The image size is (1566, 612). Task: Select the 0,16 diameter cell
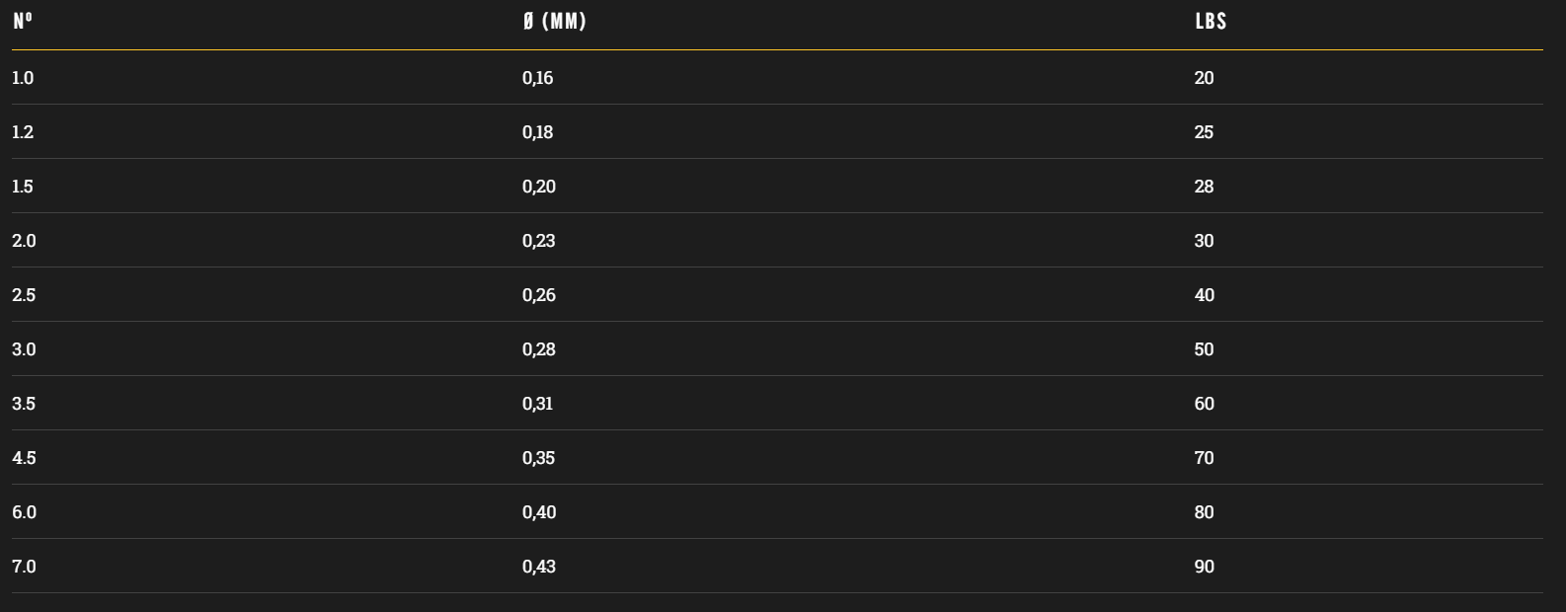(538, 78)
